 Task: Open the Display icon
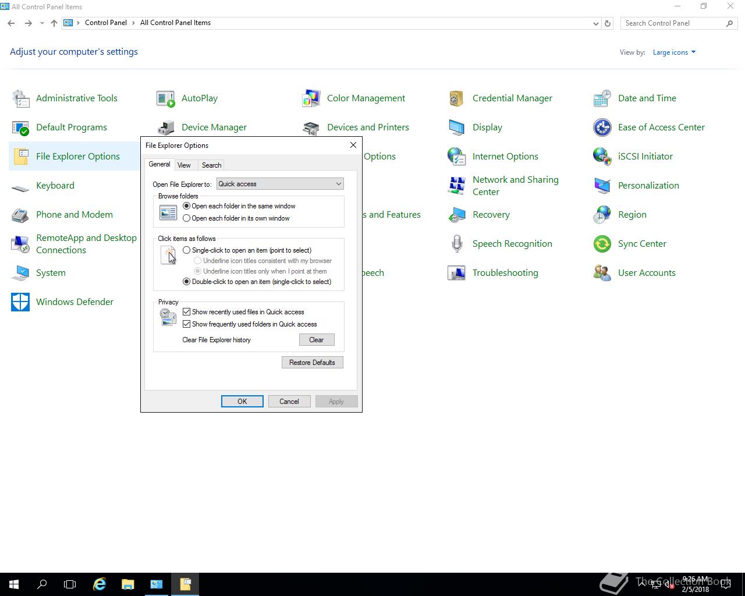(x=457, y=127)
